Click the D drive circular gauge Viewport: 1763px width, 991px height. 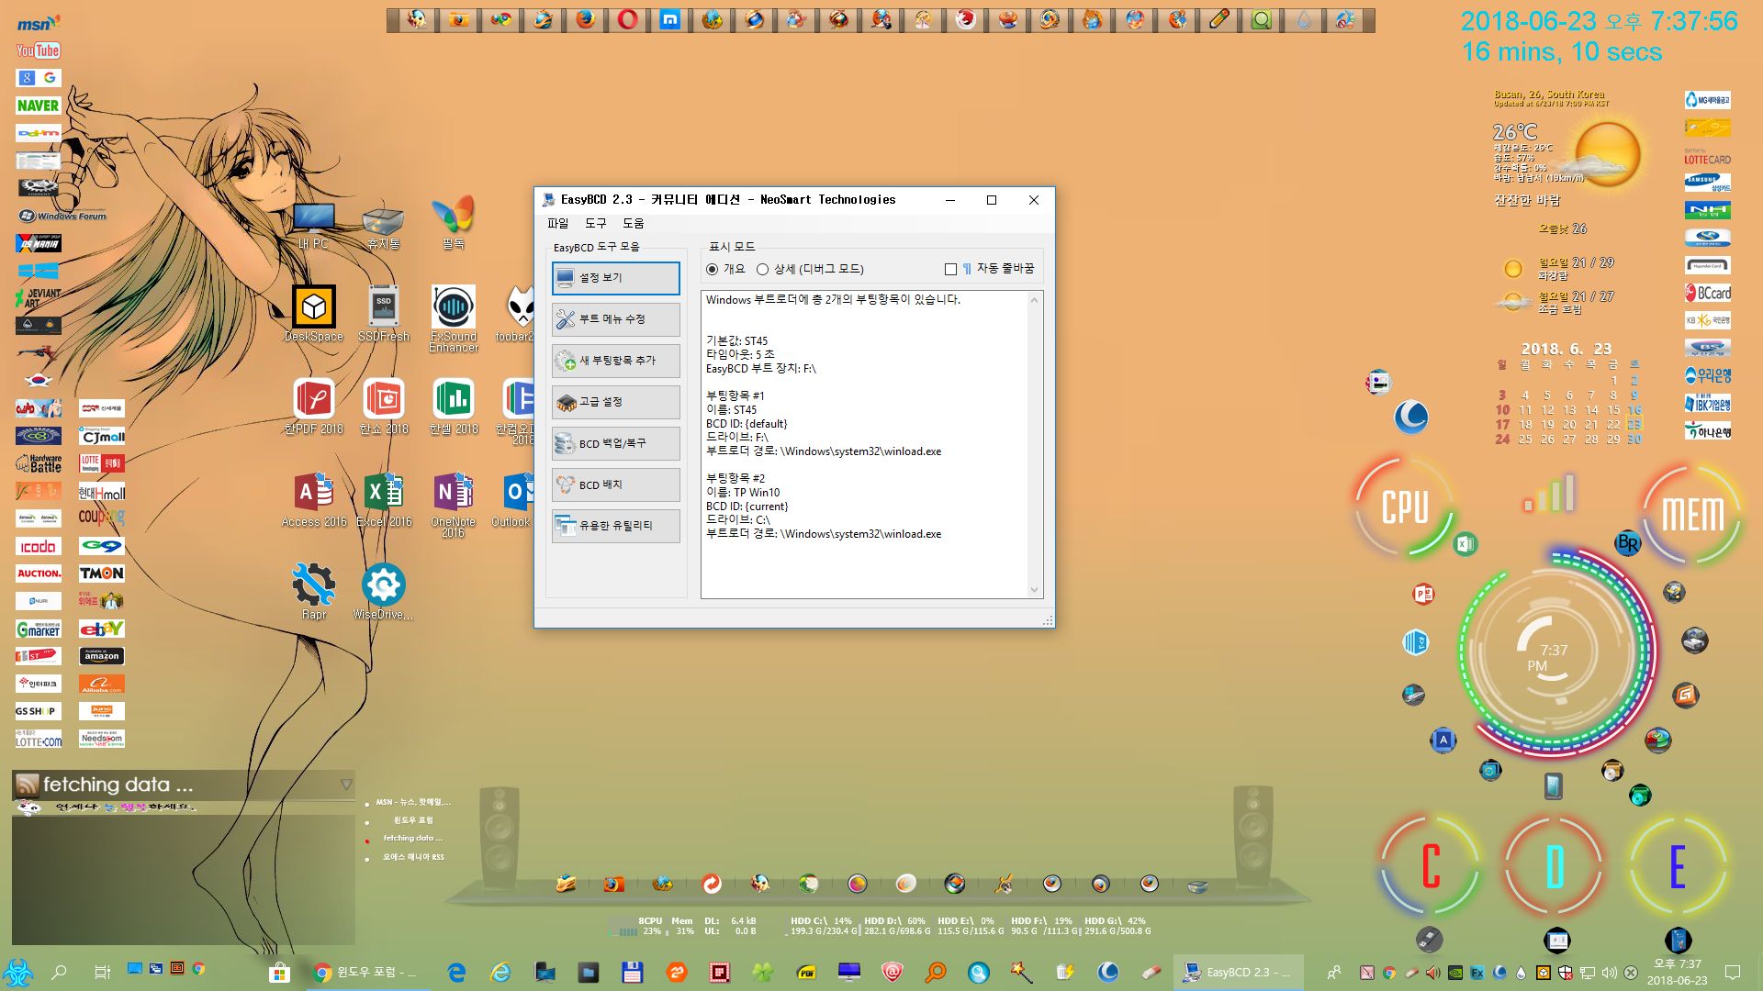pos(1554,866)
